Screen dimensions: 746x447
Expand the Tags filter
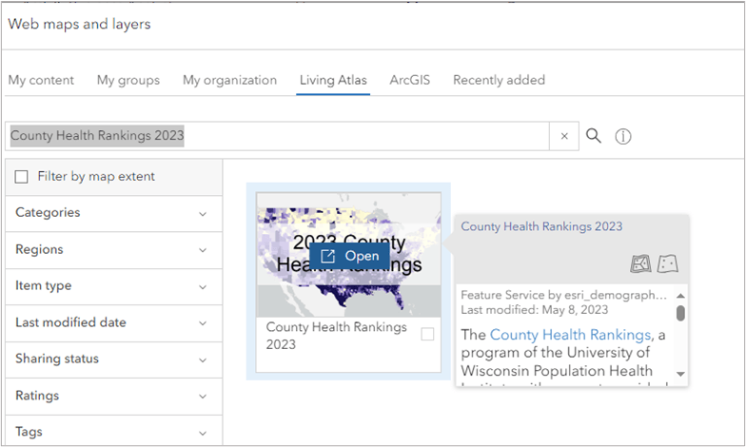point(114,432)
